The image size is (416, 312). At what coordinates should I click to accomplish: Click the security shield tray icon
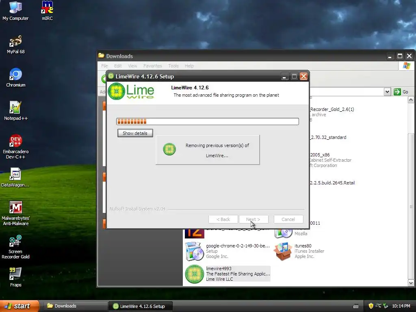pos(371,306)
